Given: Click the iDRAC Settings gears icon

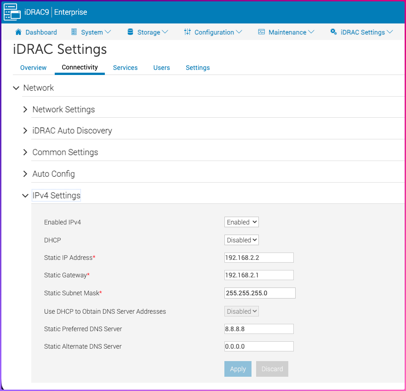Looking at the screenshot, I should pos(333,32).
